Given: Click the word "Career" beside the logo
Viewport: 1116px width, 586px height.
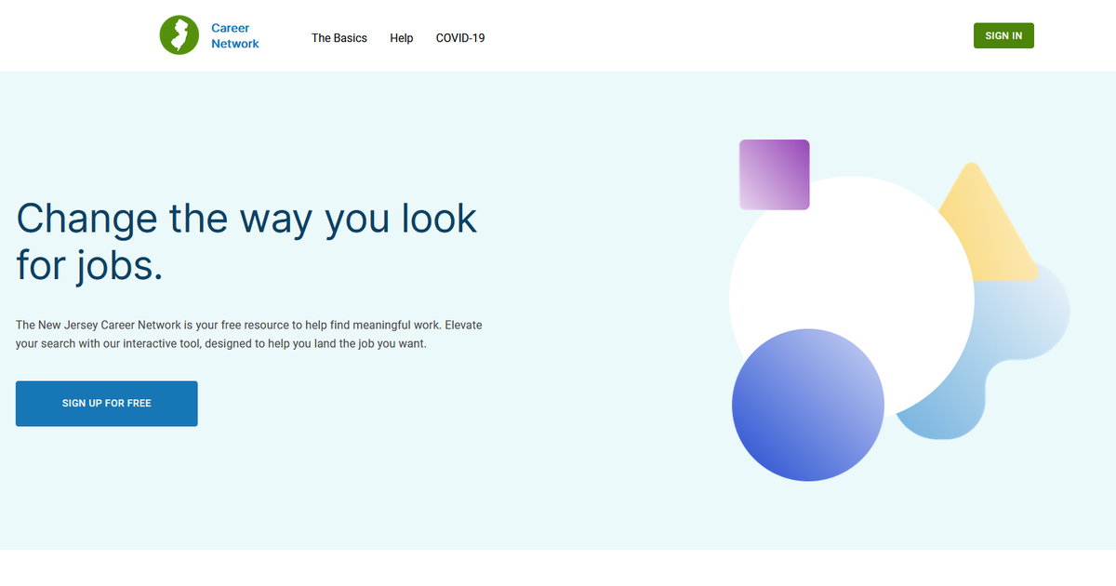Looking at the screenshot, I should (230, 28).
